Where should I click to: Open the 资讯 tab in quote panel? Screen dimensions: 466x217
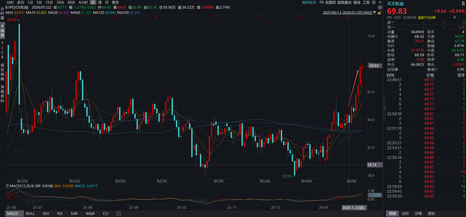pyautogui.click(x=431, y=213)
